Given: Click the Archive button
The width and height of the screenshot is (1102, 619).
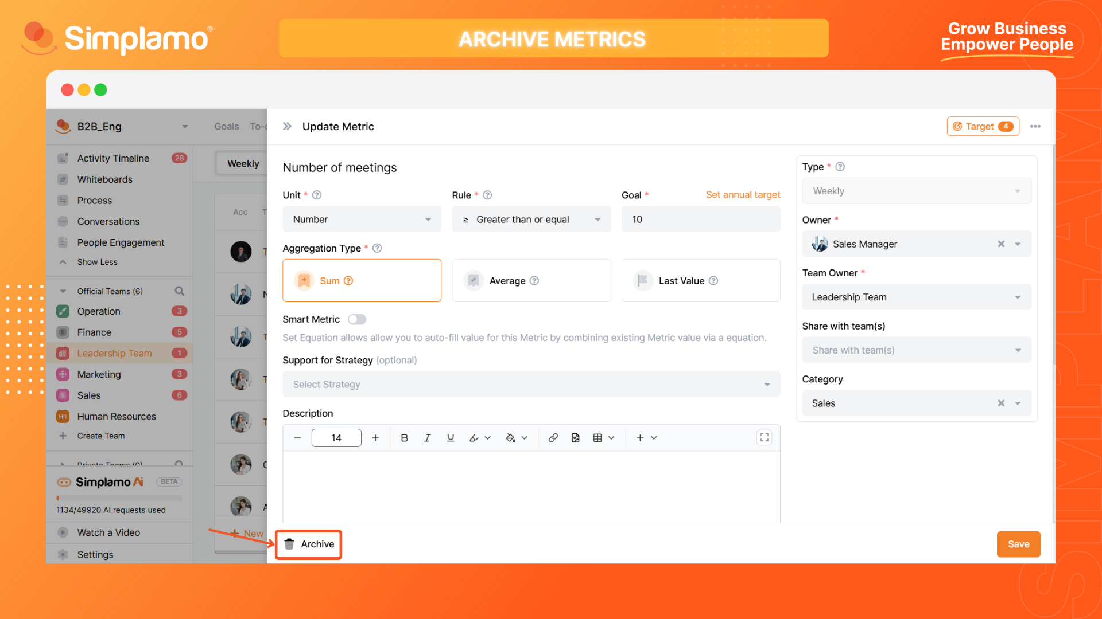Looking at the screenshot, I should [x=309, y=544].
